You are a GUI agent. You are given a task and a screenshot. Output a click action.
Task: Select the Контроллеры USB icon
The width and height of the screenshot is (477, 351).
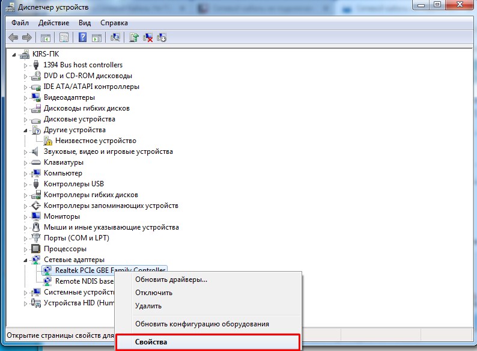tap(36, 184)
